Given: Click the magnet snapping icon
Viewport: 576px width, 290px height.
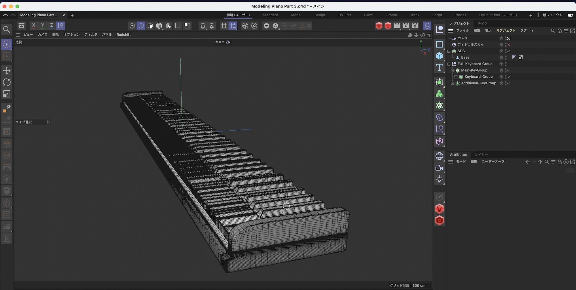Looking at the screenshot, I should coord(203,26).
